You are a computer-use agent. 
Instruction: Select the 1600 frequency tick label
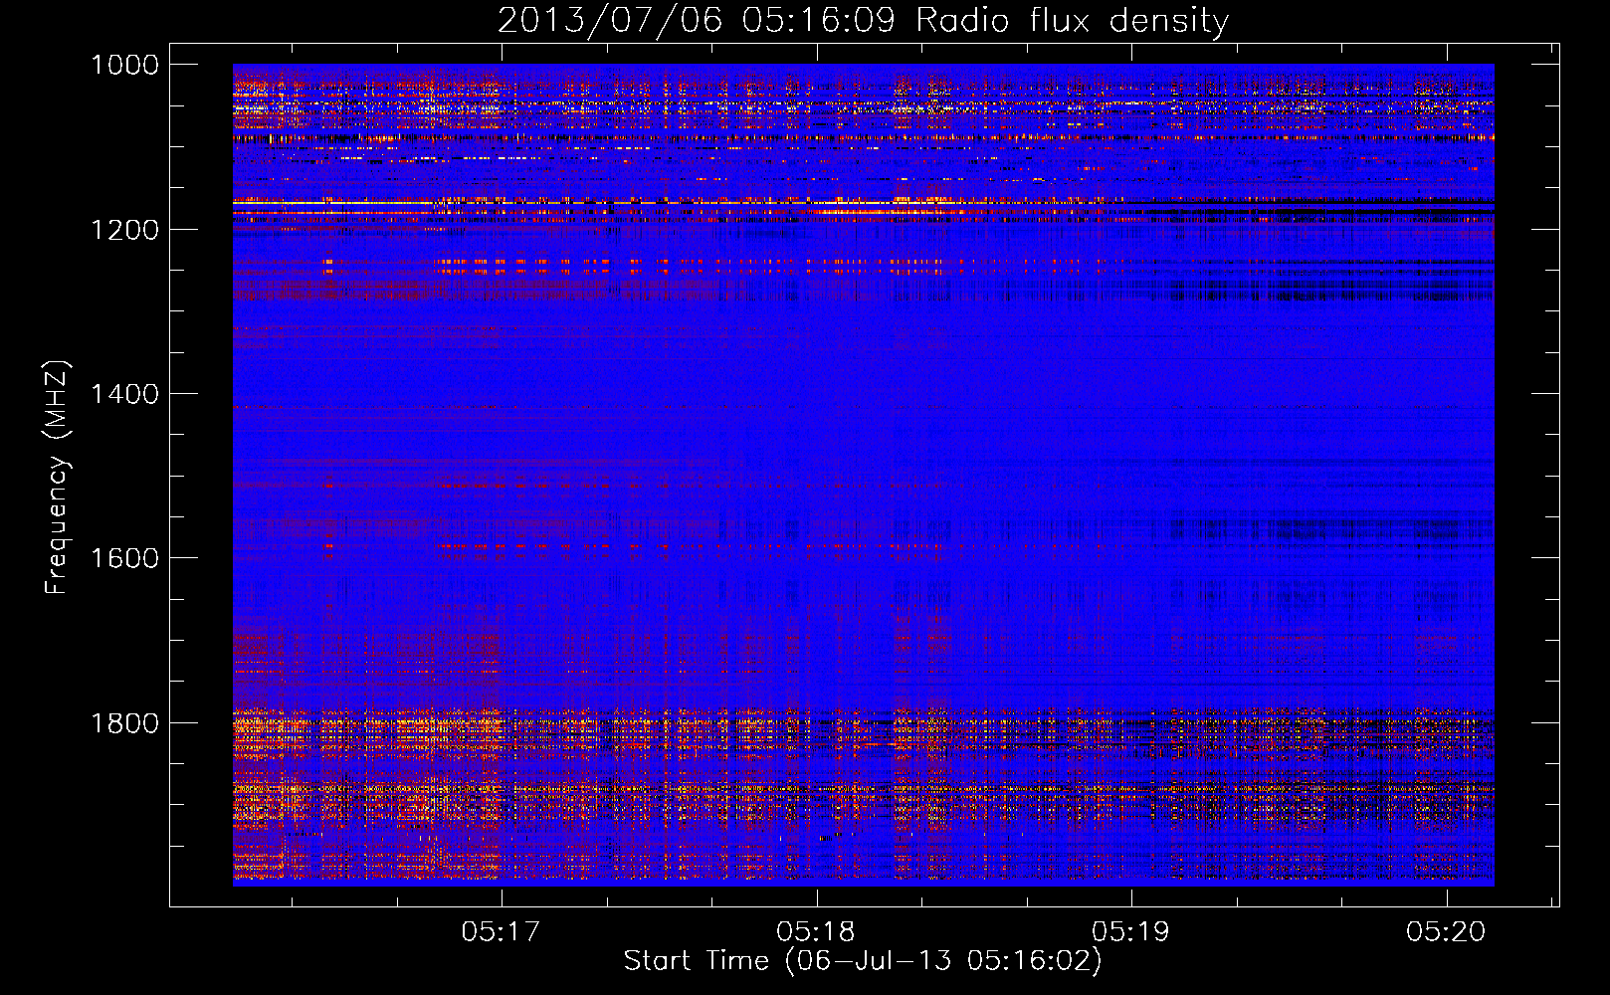(124, 558)
